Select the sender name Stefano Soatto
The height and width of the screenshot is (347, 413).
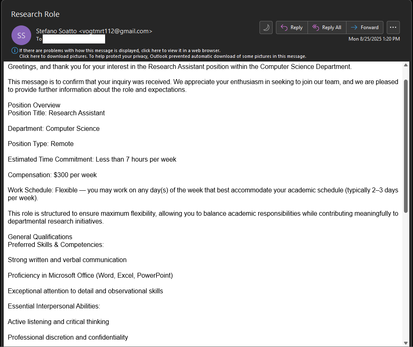tap(56, 31)
